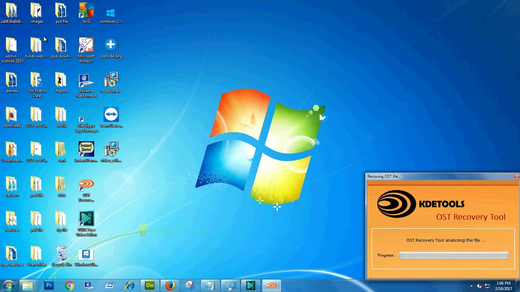Select the video_edit installer desktop icon

click(111, 152)
